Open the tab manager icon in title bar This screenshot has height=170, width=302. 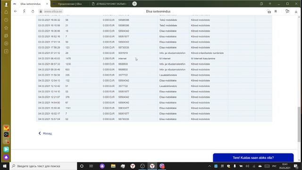pyautogui.click(x=261, y=4)
